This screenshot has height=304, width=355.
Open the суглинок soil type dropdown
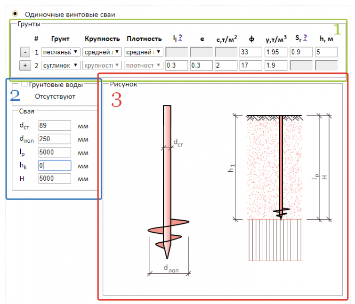tap(61, 65)
